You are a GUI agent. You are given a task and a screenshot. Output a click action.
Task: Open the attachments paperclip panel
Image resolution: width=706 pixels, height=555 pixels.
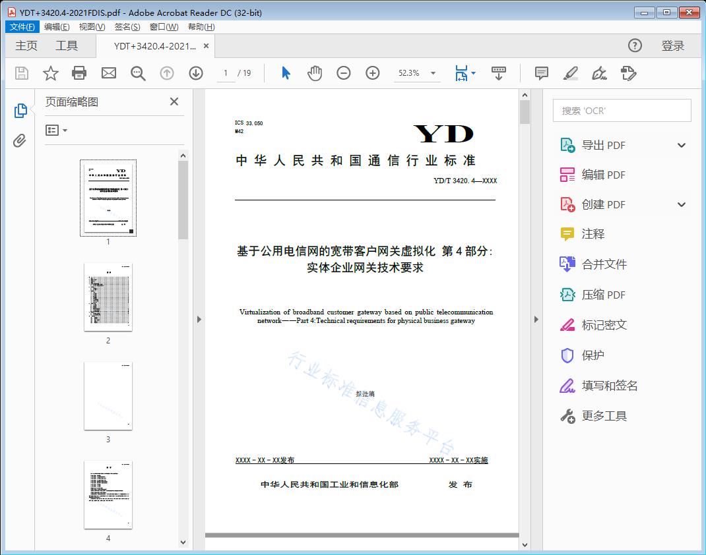[20, 138]
